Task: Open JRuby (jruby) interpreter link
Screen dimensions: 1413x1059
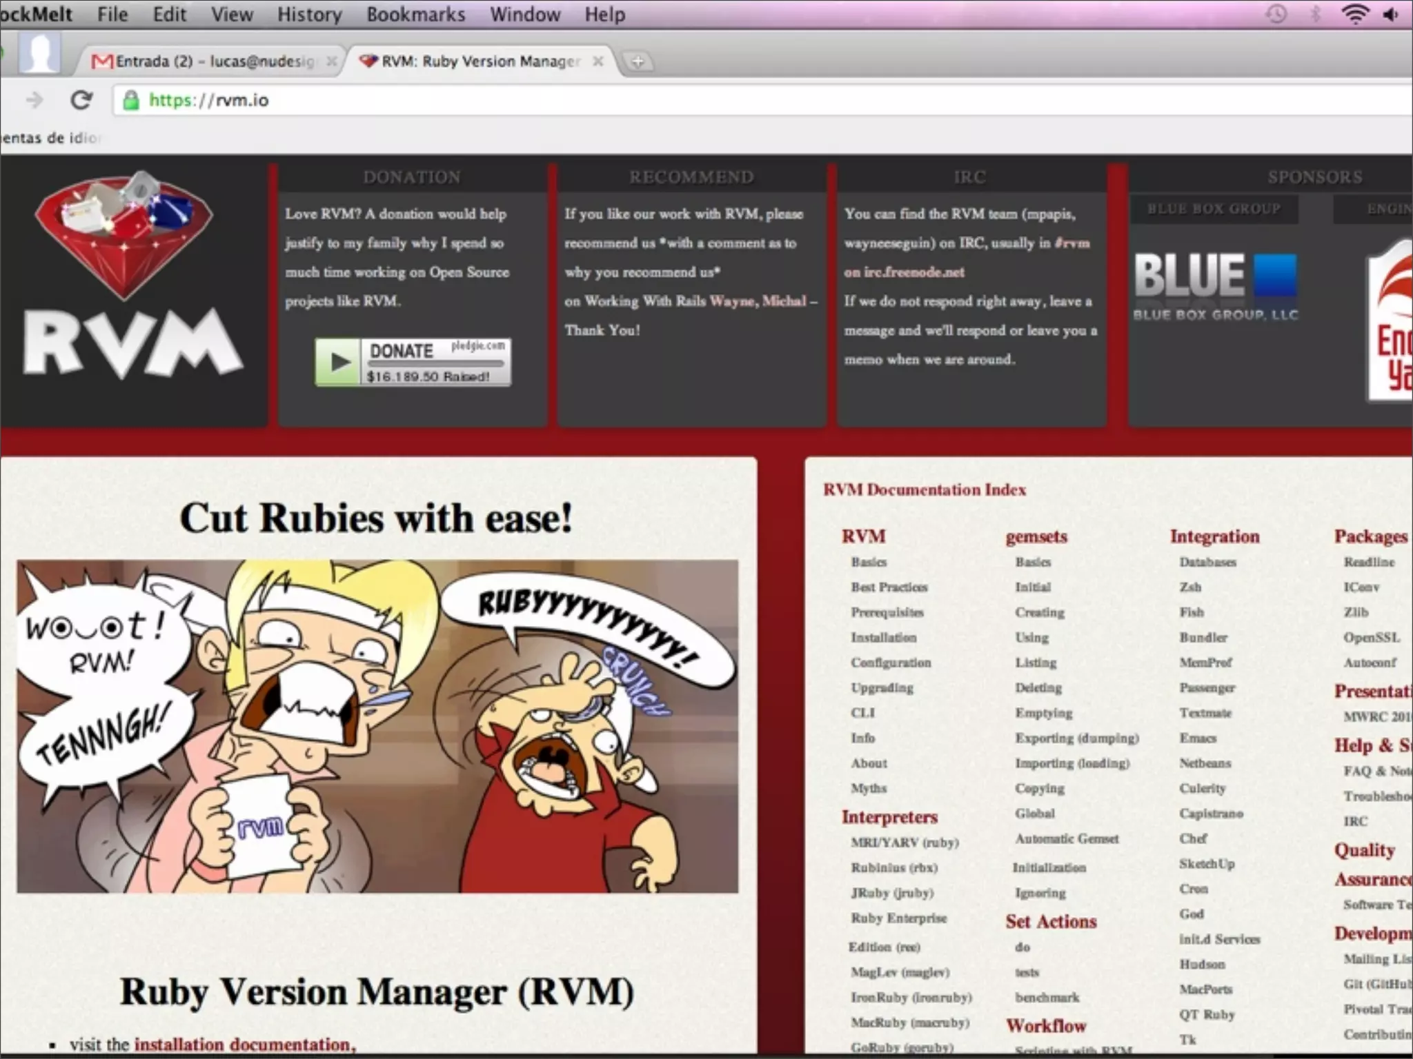Action: click(x=892, y=893)
